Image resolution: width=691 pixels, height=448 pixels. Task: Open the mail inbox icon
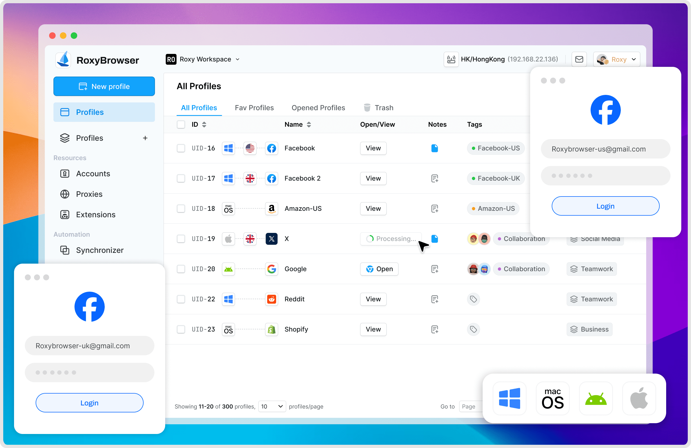click(x=579, y=60)
